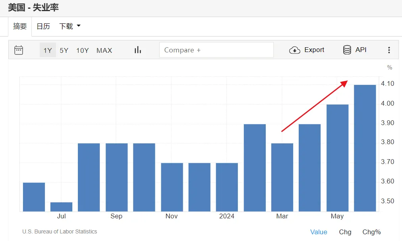Screen dimensions: 402x241
Task: Click the lowest bar above Jul
Action: point(61,207)
